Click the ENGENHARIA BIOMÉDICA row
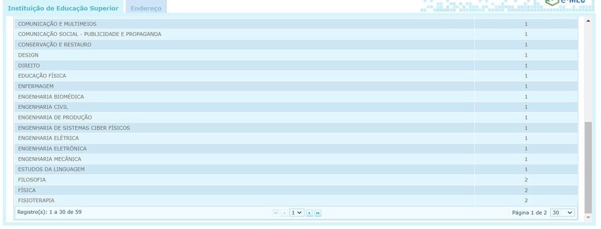Viewport: 601px width, 229px height. 296,97
